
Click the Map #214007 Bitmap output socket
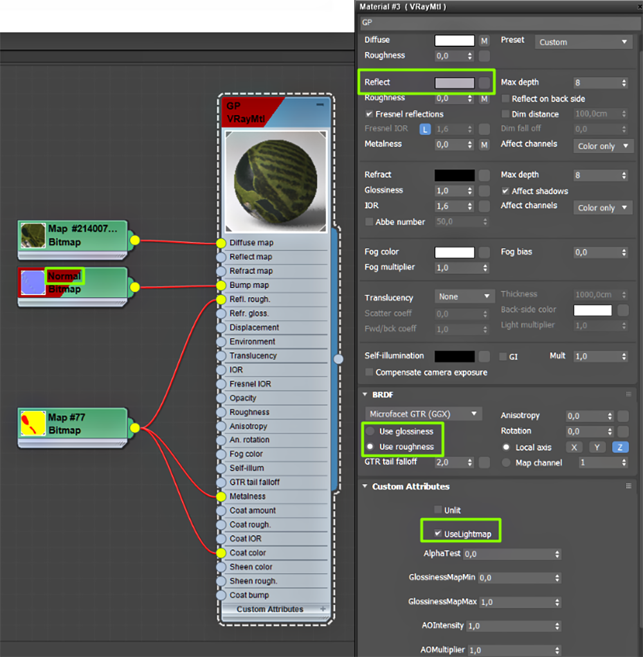[134, 240]
